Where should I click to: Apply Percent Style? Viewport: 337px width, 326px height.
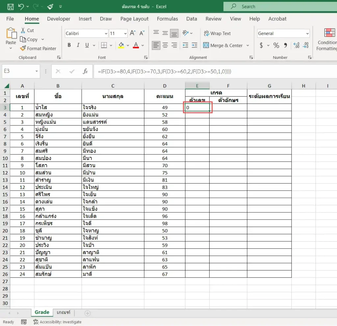pos(276,45)
